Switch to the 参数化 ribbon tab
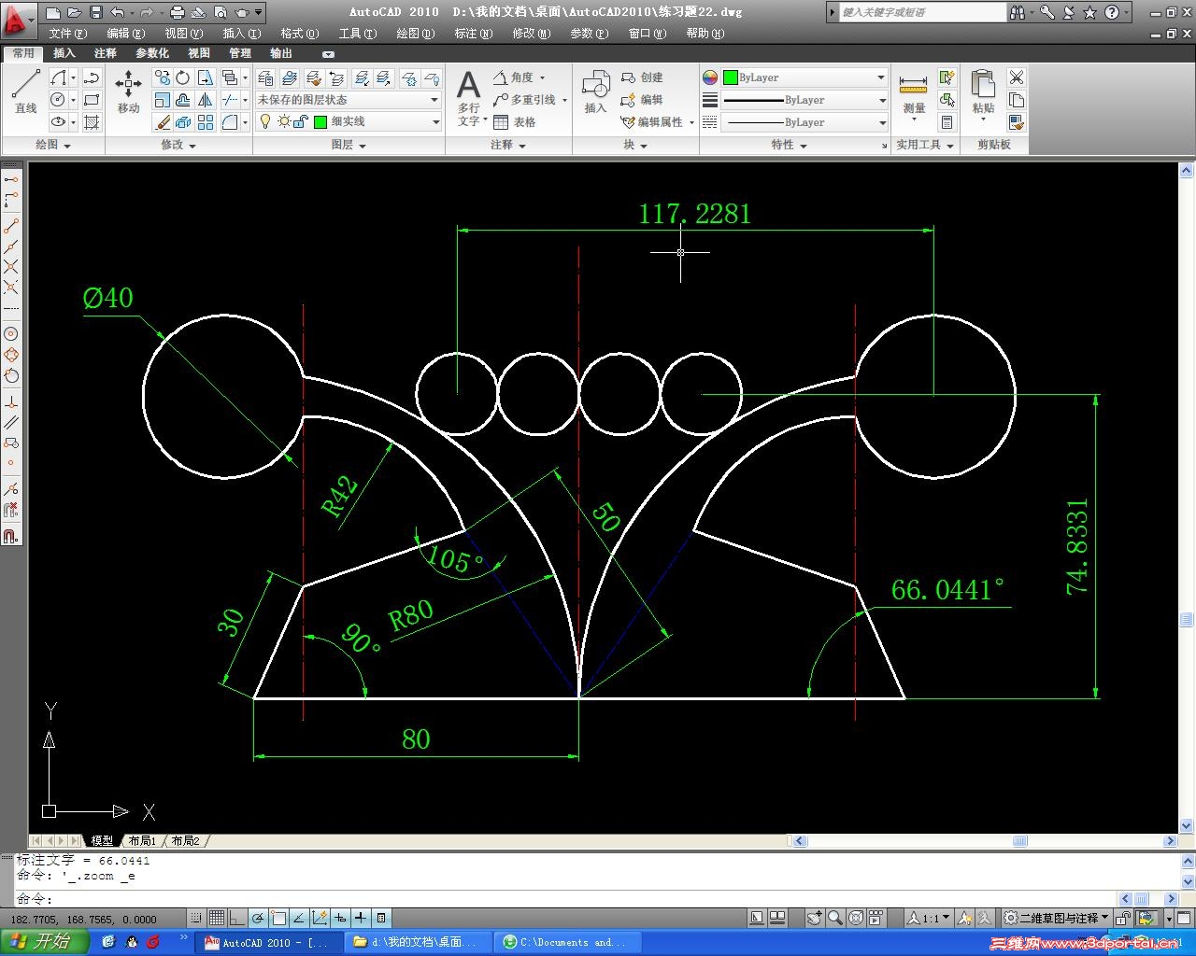Screen dimensions: 1196x956 tap(152, 53)
